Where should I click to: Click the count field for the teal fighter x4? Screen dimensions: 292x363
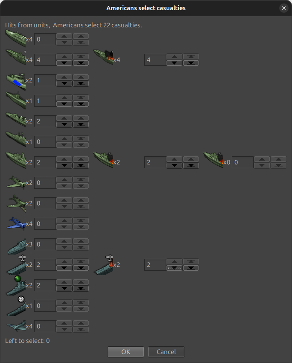45,326
